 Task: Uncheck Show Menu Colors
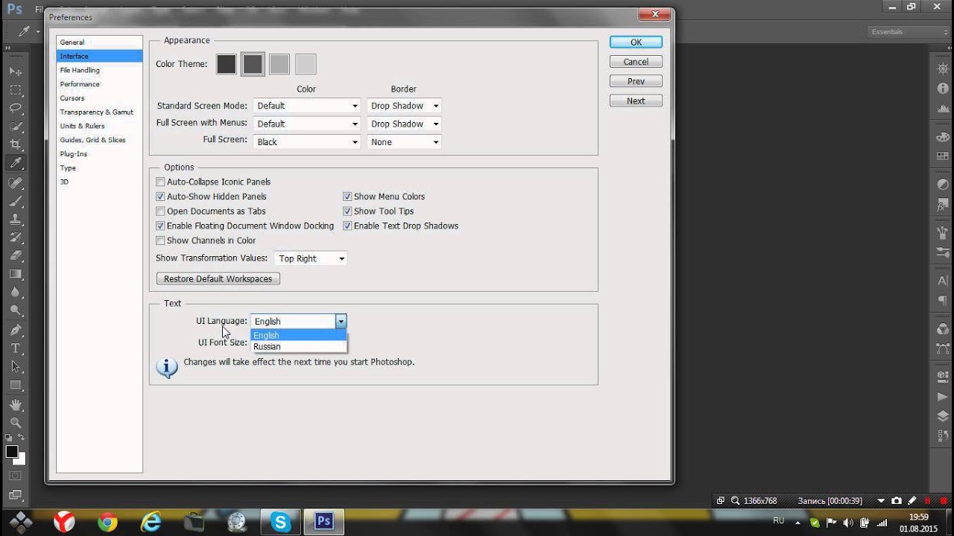tap(347, 197)
